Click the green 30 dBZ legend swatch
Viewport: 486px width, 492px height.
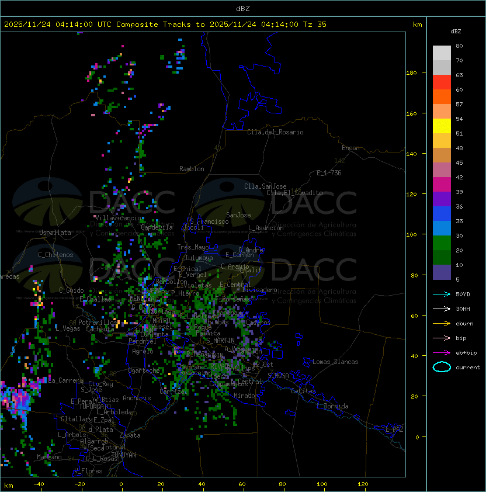tap(442, 242)
